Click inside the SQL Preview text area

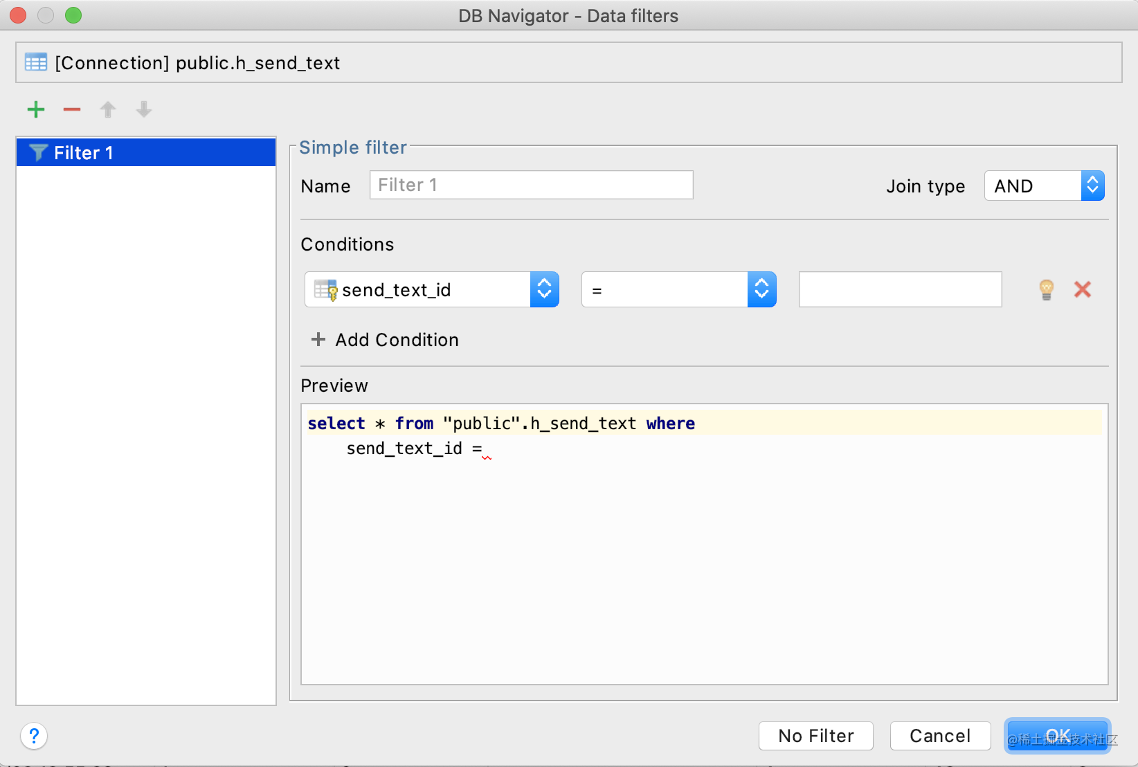pos(705,544)
